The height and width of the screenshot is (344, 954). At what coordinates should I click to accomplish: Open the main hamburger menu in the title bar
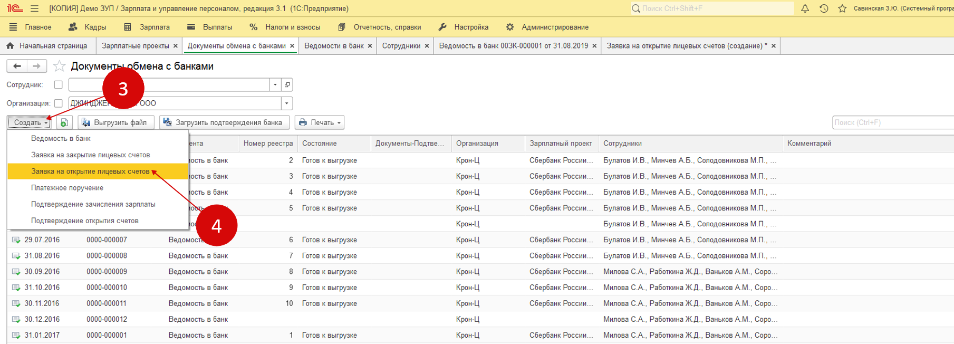(x=34, y=8)
